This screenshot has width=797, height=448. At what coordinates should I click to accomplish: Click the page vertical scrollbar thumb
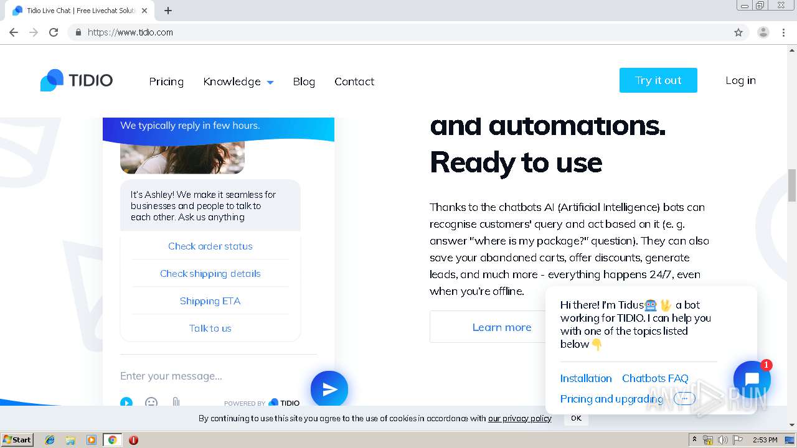(792, 185)
